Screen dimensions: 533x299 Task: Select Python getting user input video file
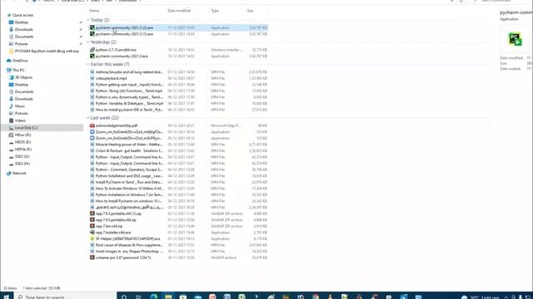tap(129, 85)
